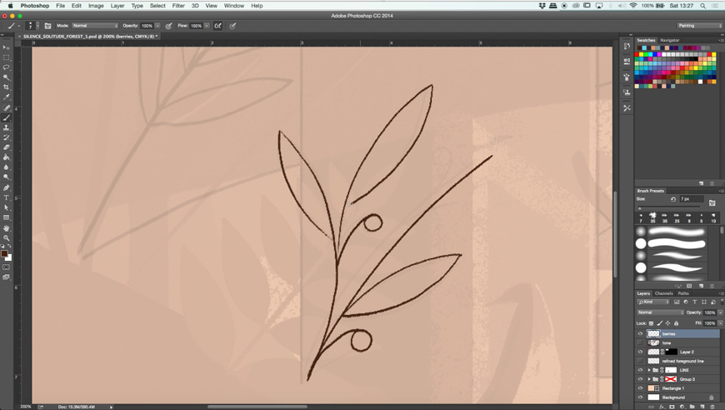Screen dimensions: 725x410
Task: Open the layer Opacity slider dropdown
Action: (720, 312)
